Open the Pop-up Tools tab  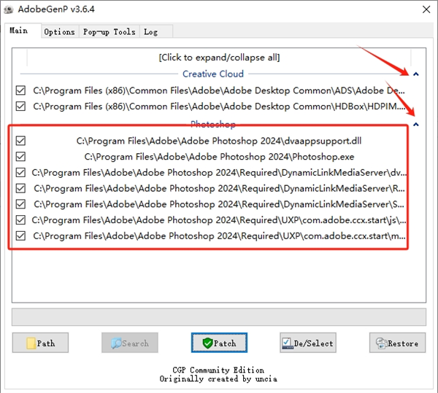click(109, 32)
